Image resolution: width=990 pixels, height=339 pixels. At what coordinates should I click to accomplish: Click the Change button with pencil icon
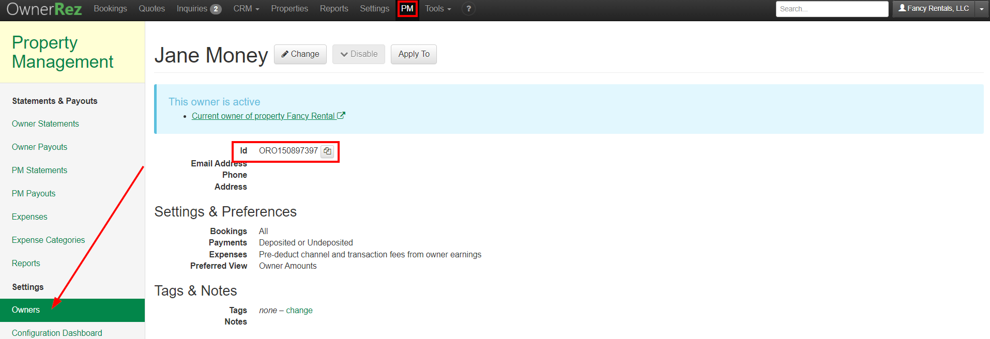point(300,54)
